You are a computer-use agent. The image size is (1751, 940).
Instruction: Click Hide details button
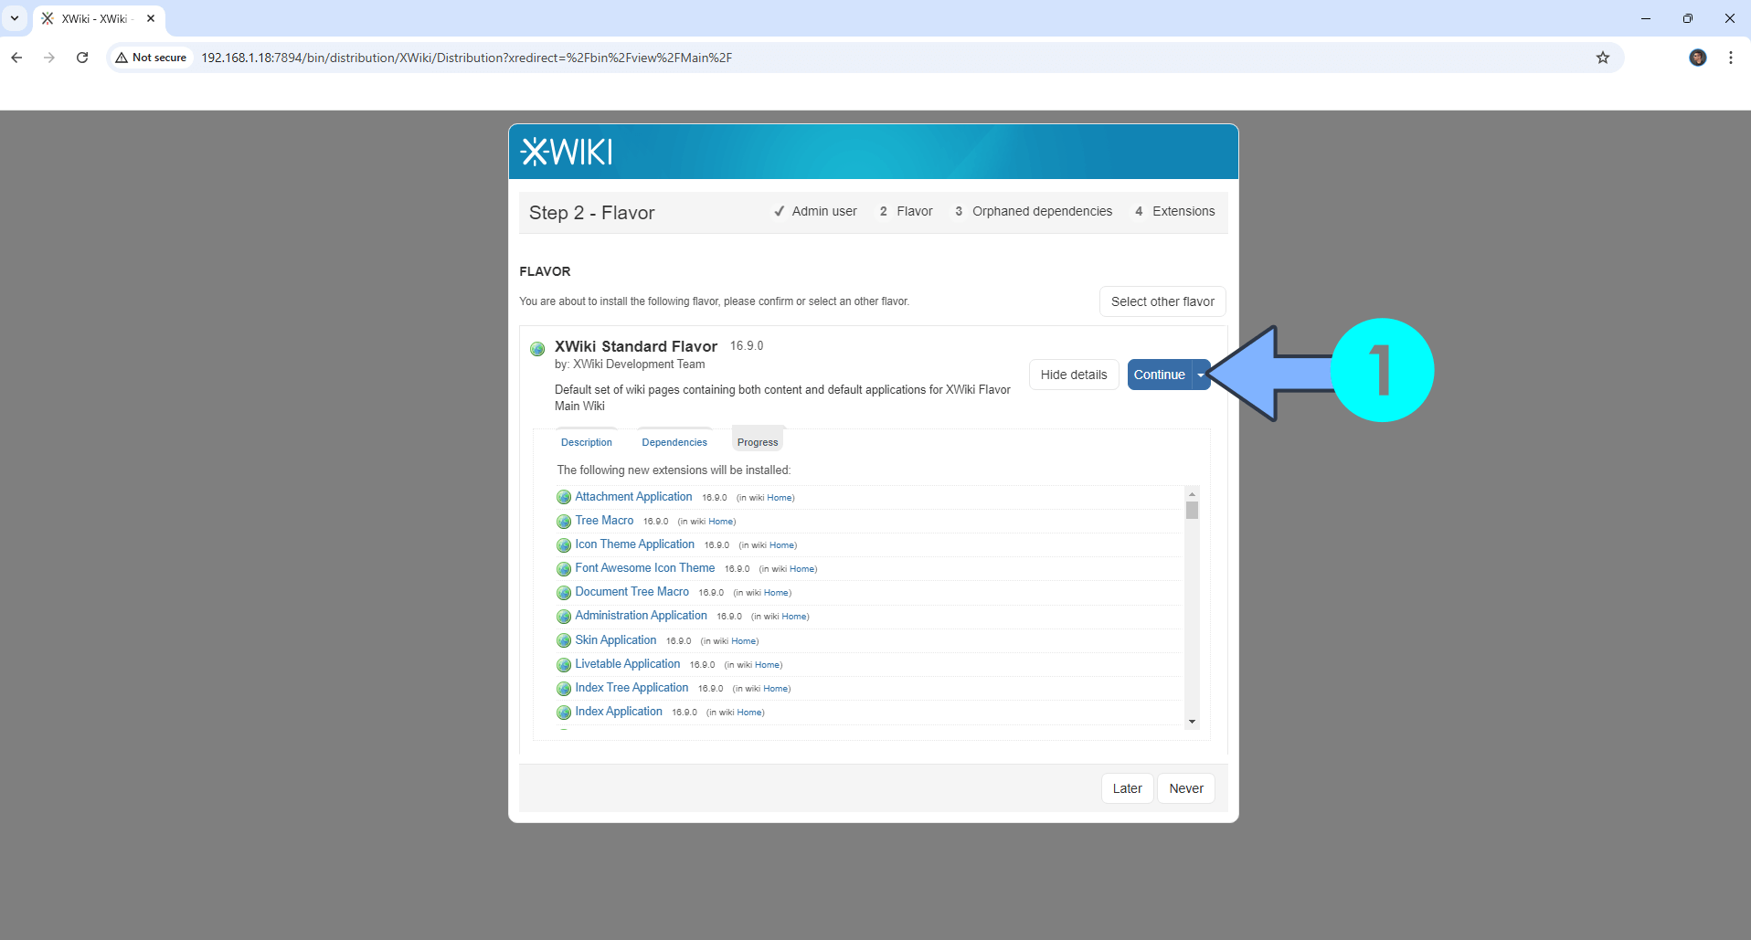tap(1074, 375)
